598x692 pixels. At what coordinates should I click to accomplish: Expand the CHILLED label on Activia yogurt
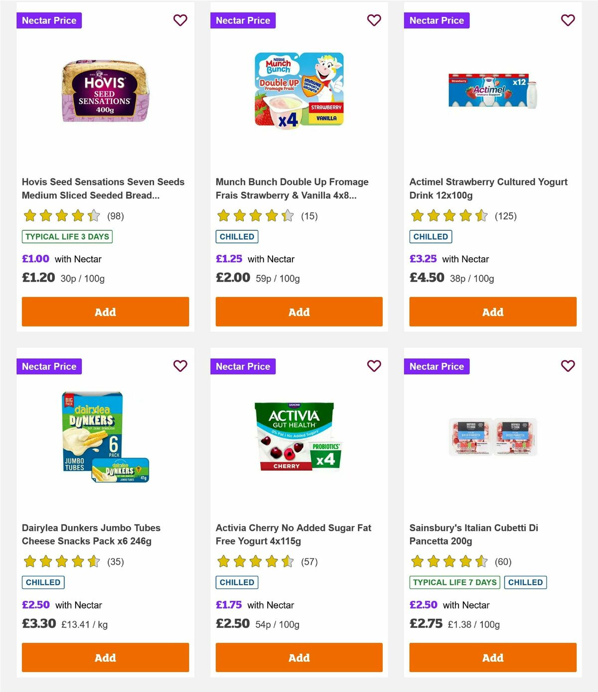(x=237, y=582)
